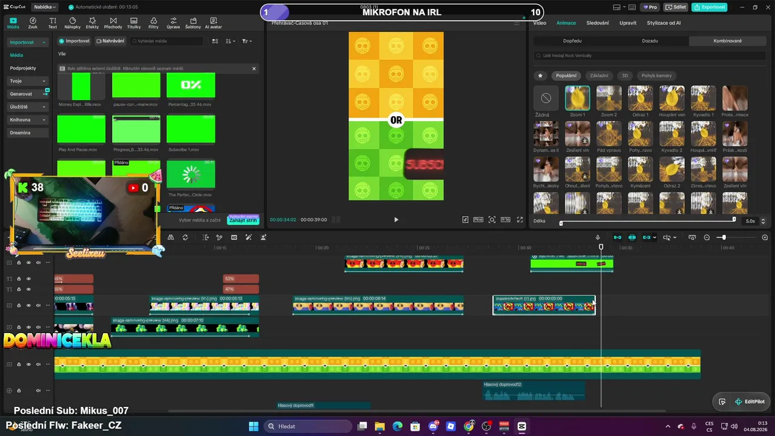The height and width of the screenshot is (436, 775).
Task: Mute the voiceover audio track
Action: click(39, 391)
